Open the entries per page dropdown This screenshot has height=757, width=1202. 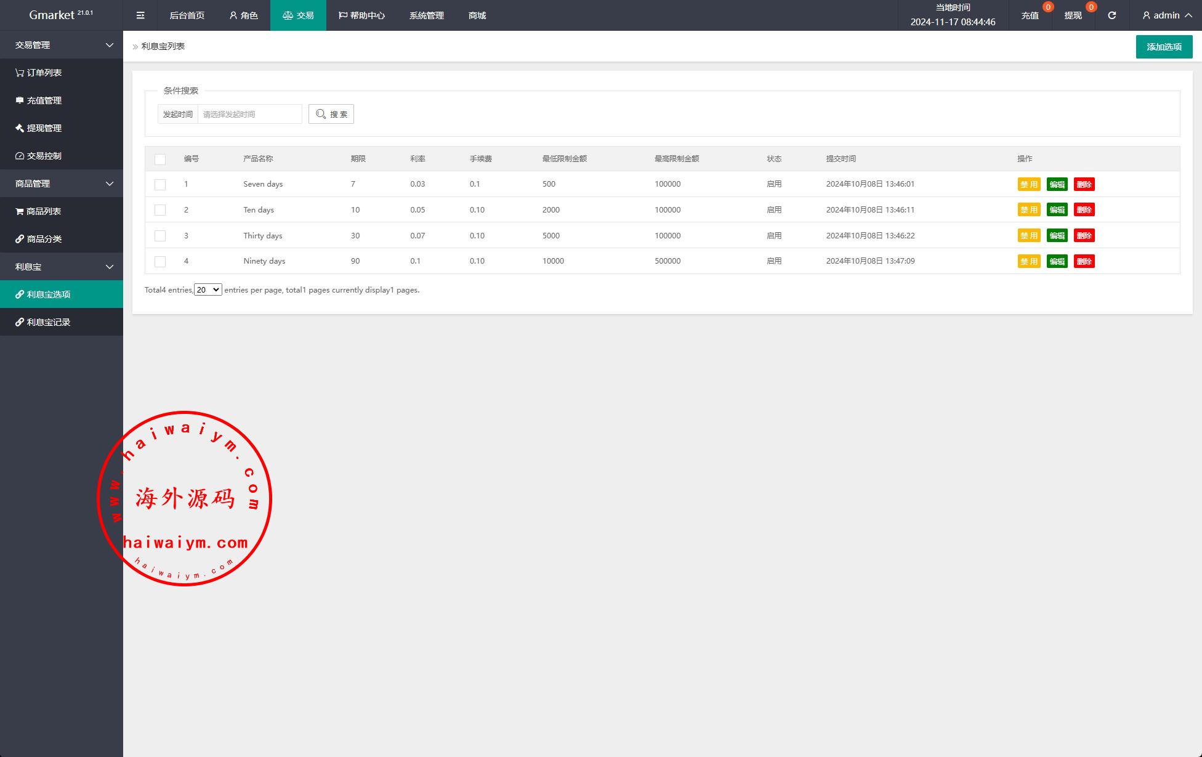208,289
